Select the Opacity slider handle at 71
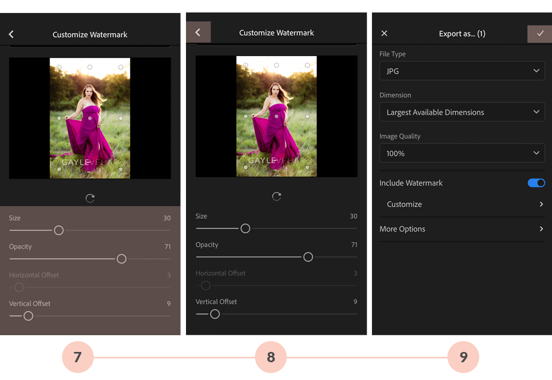 (121, 259)
